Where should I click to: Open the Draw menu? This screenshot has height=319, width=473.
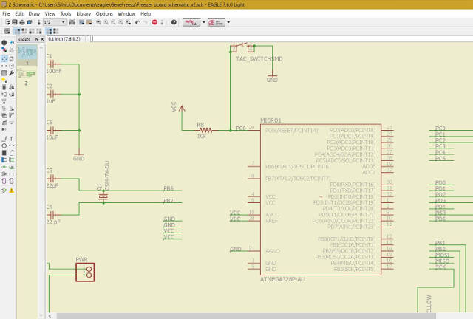click(34, 13)
